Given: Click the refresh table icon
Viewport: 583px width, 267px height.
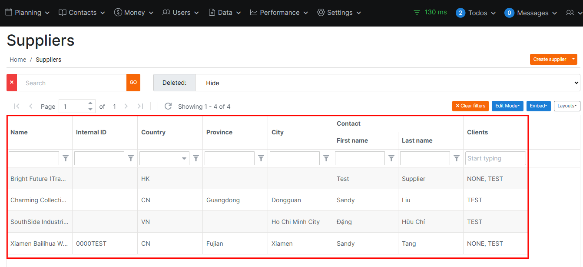Looking at the screenshot, I should pos(168,106).
